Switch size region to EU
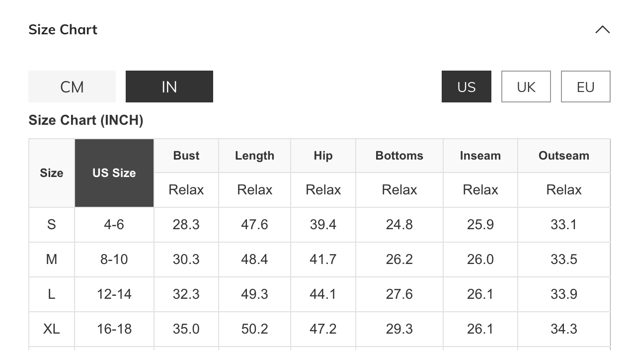Screen dimensions: 630x350 (585, 87)
